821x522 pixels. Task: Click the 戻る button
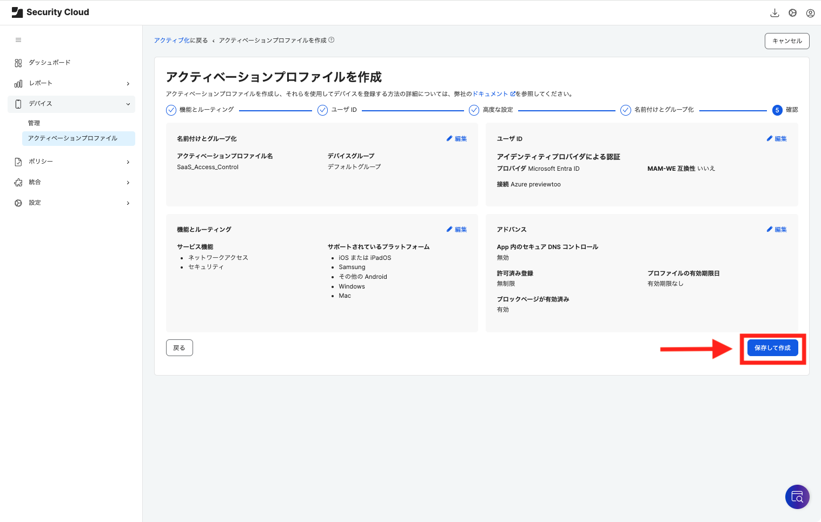(180, 348)
